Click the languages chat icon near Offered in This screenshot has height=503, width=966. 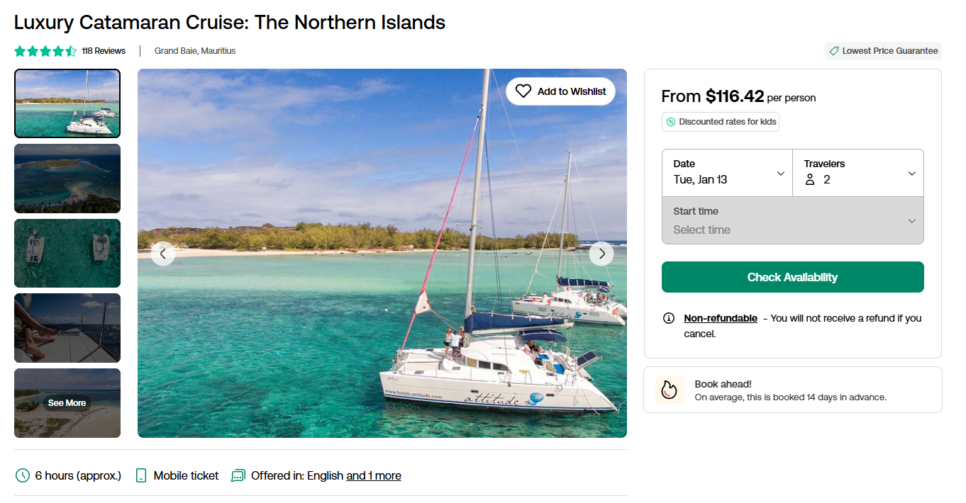point(238,475)
